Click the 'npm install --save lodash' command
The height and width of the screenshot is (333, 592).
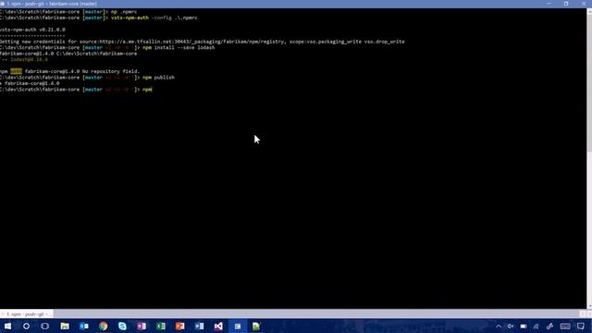coord(179,47)
